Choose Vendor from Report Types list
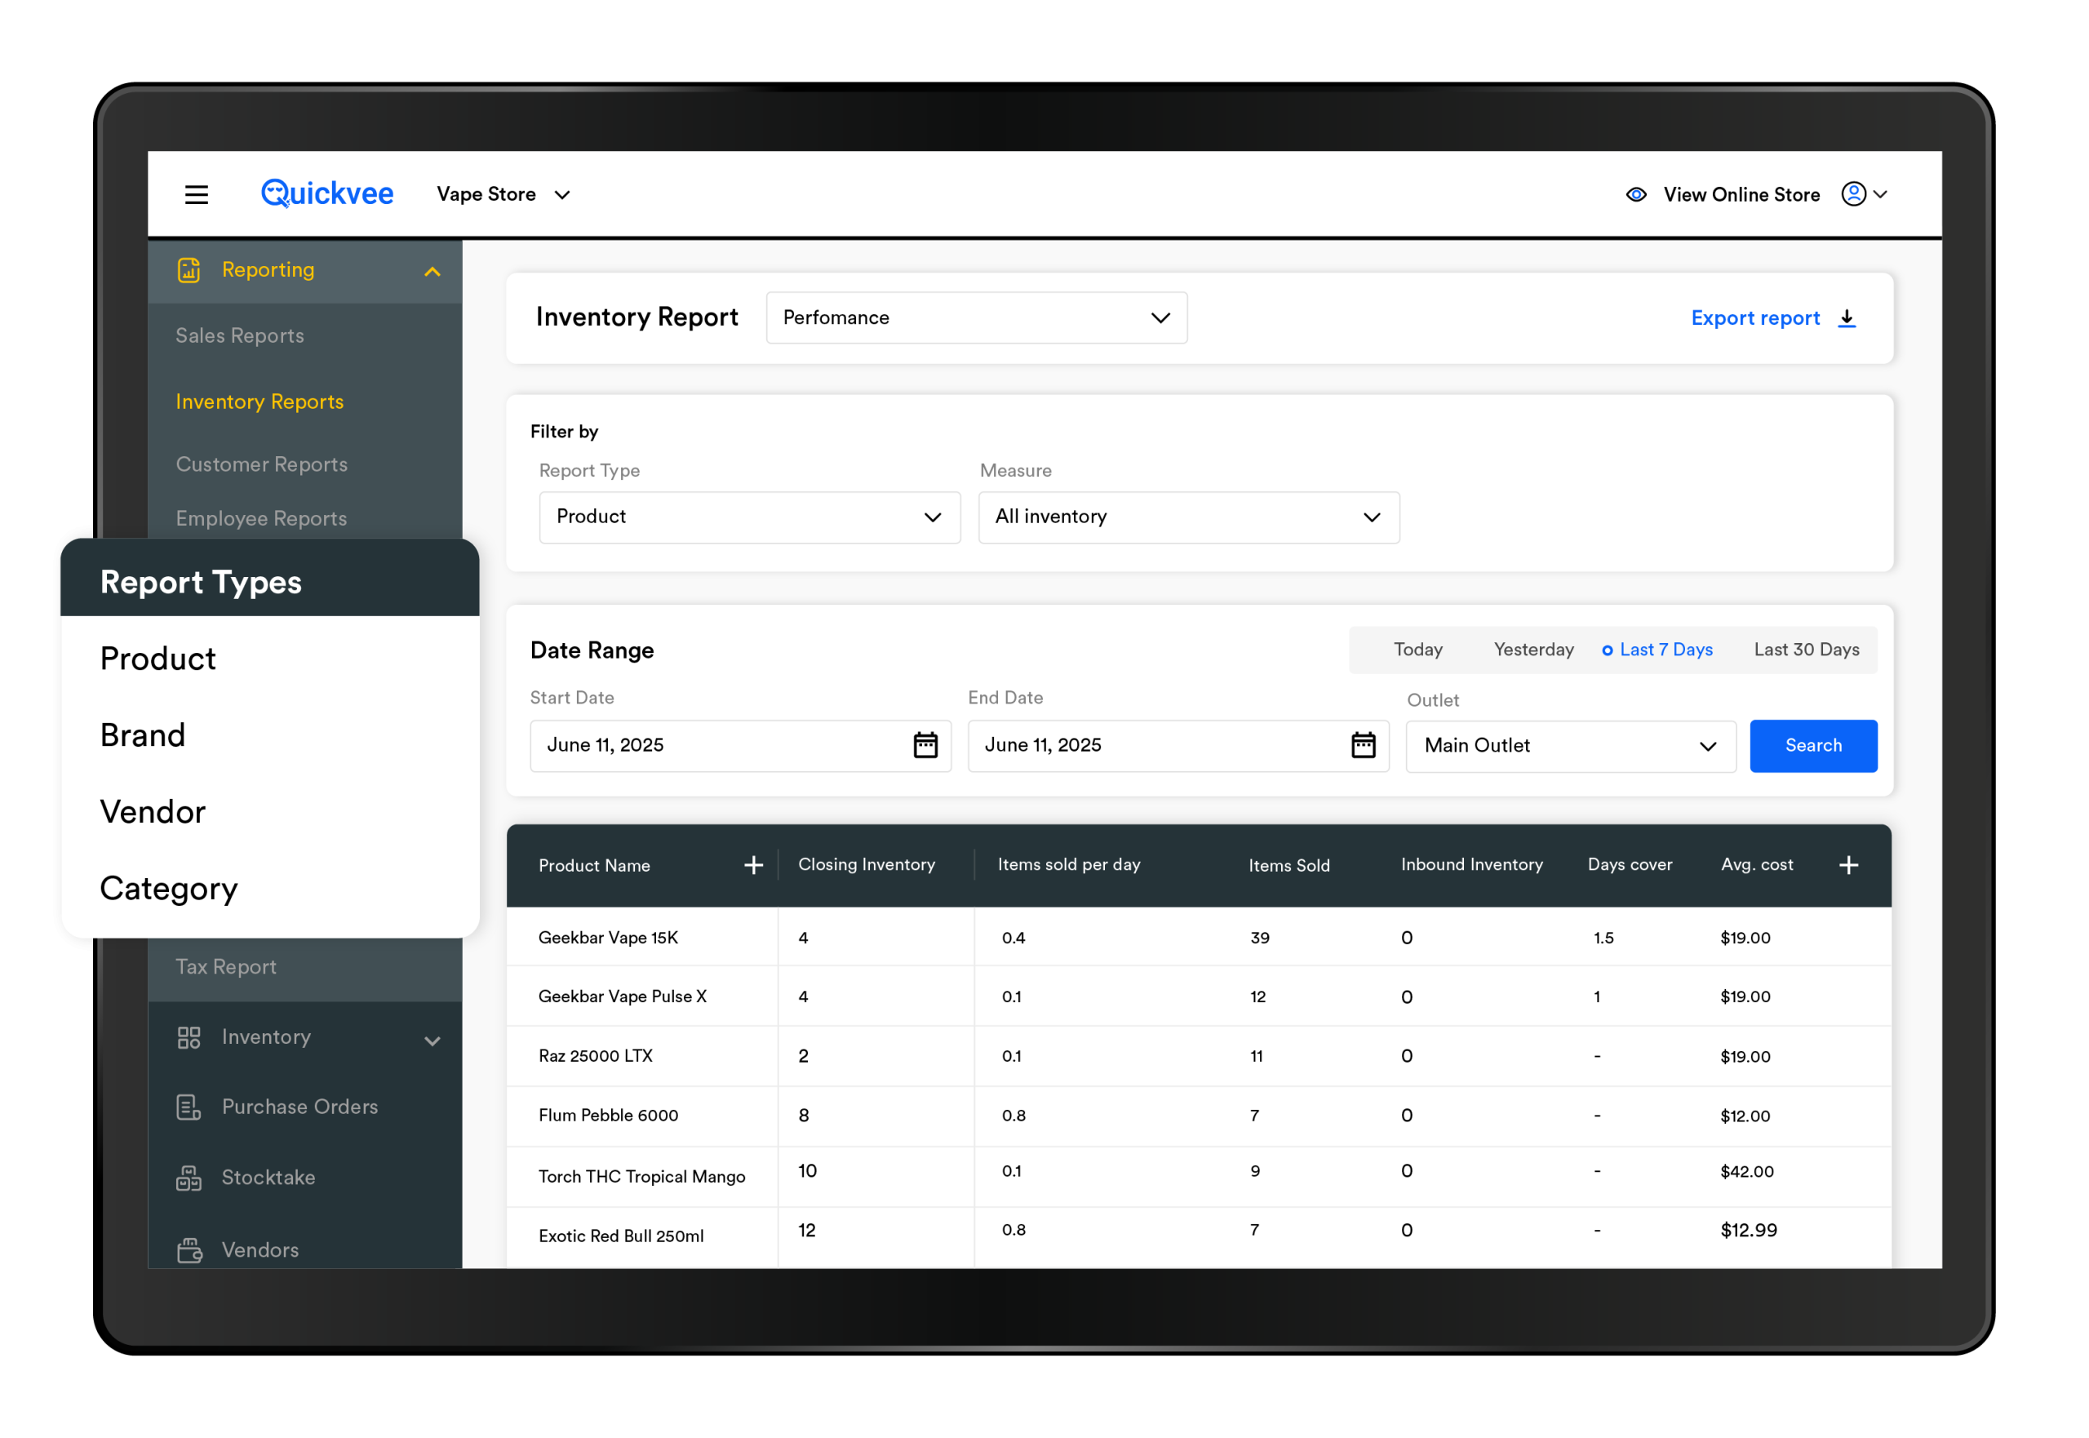Screen dimensions: 2089x1438 click(x=153, y=812)
